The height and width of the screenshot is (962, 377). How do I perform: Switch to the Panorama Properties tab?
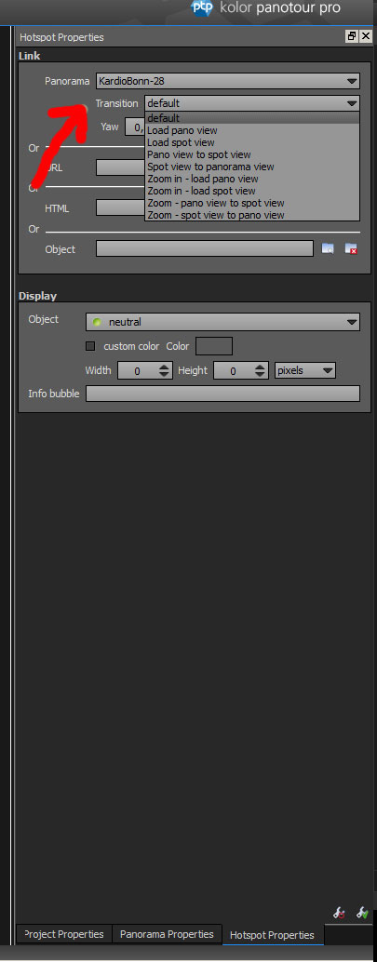167,934
